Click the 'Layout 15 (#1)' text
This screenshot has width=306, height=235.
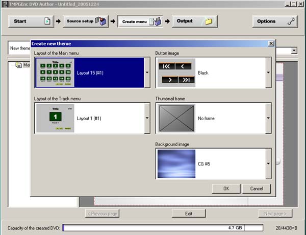coord(90,73)
